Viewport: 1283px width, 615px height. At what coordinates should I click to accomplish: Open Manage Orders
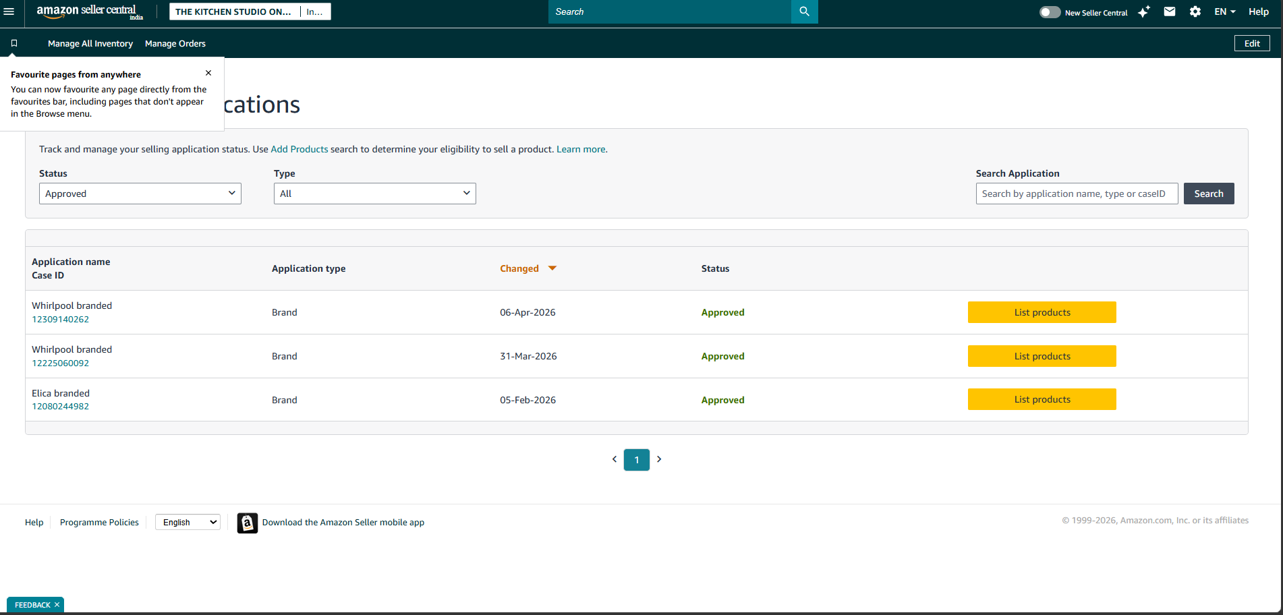point(175,43)
